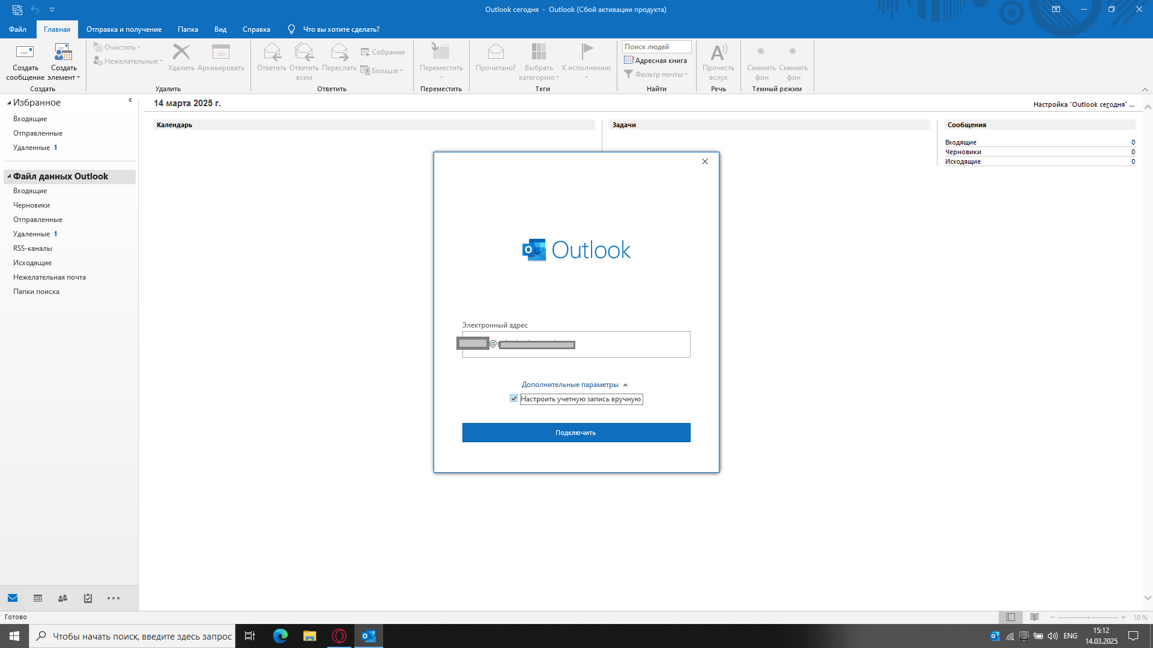
Task: Open Opera browser from taskbar
Action: (x=339, y=636)
